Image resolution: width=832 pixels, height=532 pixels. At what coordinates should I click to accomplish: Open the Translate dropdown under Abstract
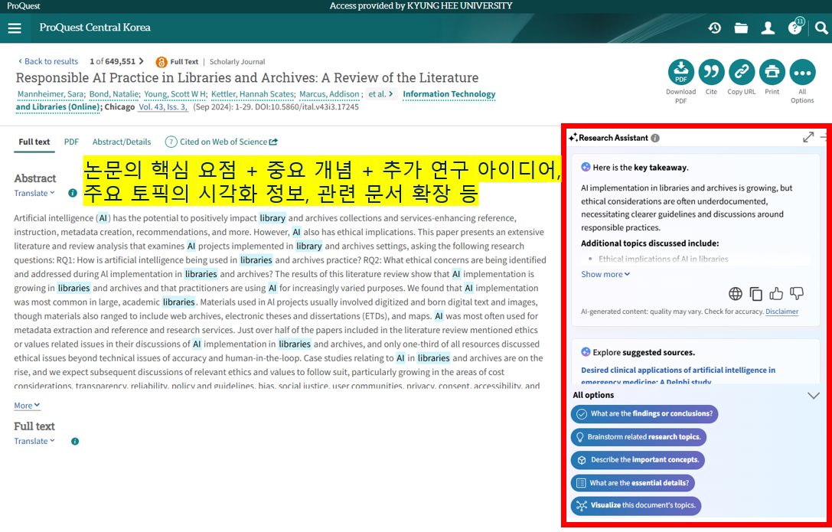click(33, 193)
